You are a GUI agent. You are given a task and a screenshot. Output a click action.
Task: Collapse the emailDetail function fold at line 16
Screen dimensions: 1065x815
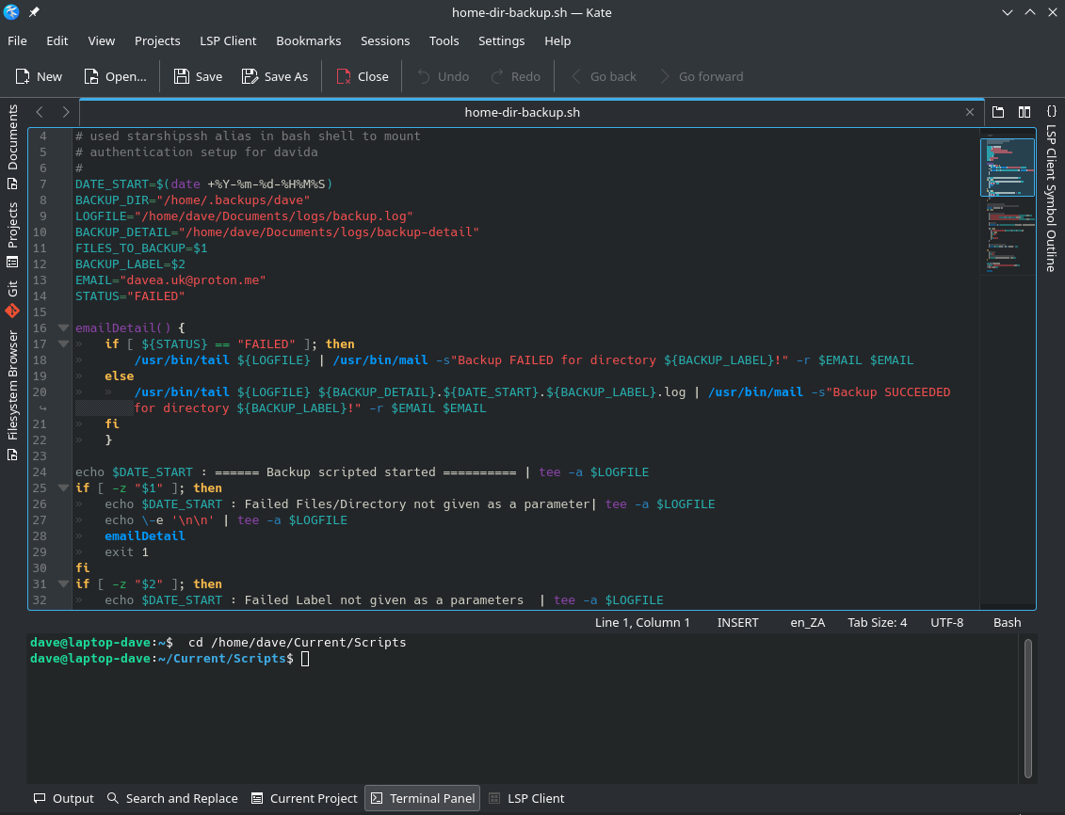coord(63,328)
